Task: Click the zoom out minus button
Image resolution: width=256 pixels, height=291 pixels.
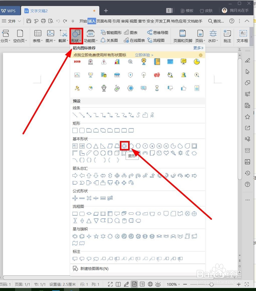Action: 185,284
